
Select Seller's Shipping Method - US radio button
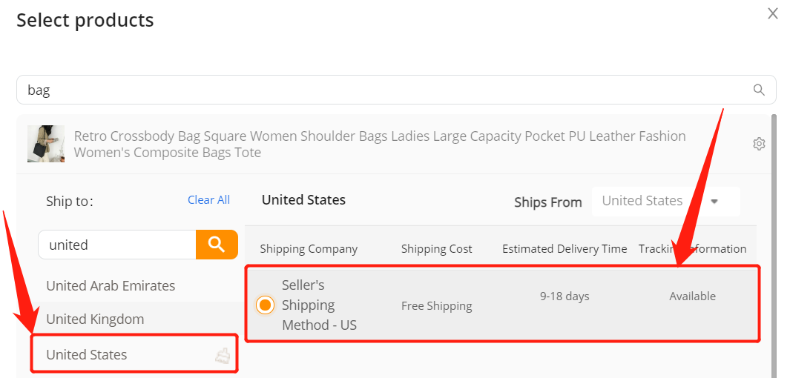coord(265,305)
